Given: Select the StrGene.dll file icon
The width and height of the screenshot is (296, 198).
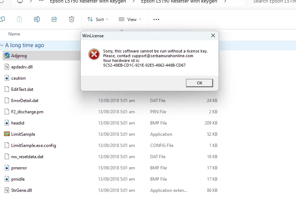Looking at the screenshot, I should coord(7,190).
